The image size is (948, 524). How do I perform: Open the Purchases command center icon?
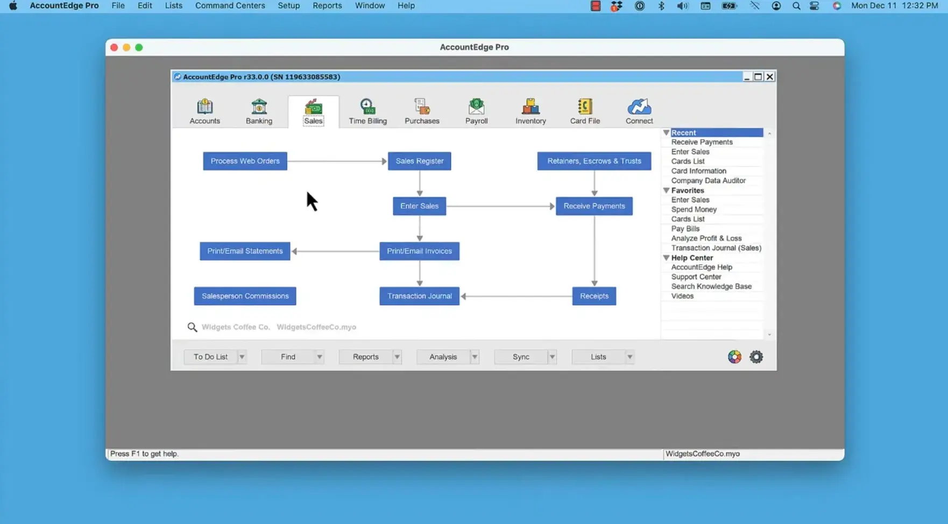422,106
